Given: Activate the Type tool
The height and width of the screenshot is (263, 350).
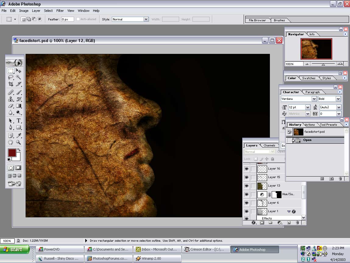Looking at the screenshot, I should point(19,121).
